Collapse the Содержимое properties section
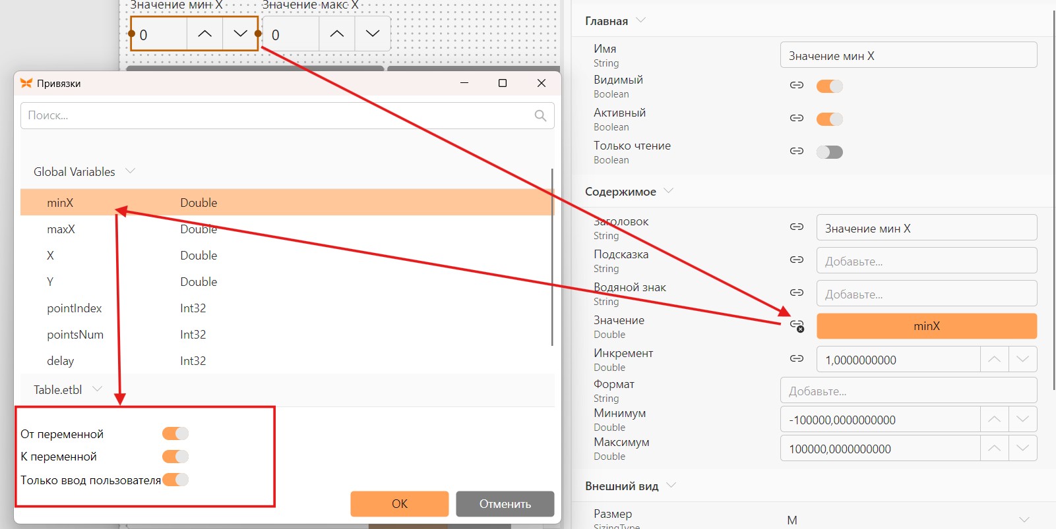 coord(668,191)
